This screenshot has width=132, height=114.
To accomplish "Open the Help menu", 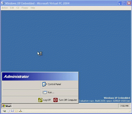I will pyautogui.click(x=33, y=8).
